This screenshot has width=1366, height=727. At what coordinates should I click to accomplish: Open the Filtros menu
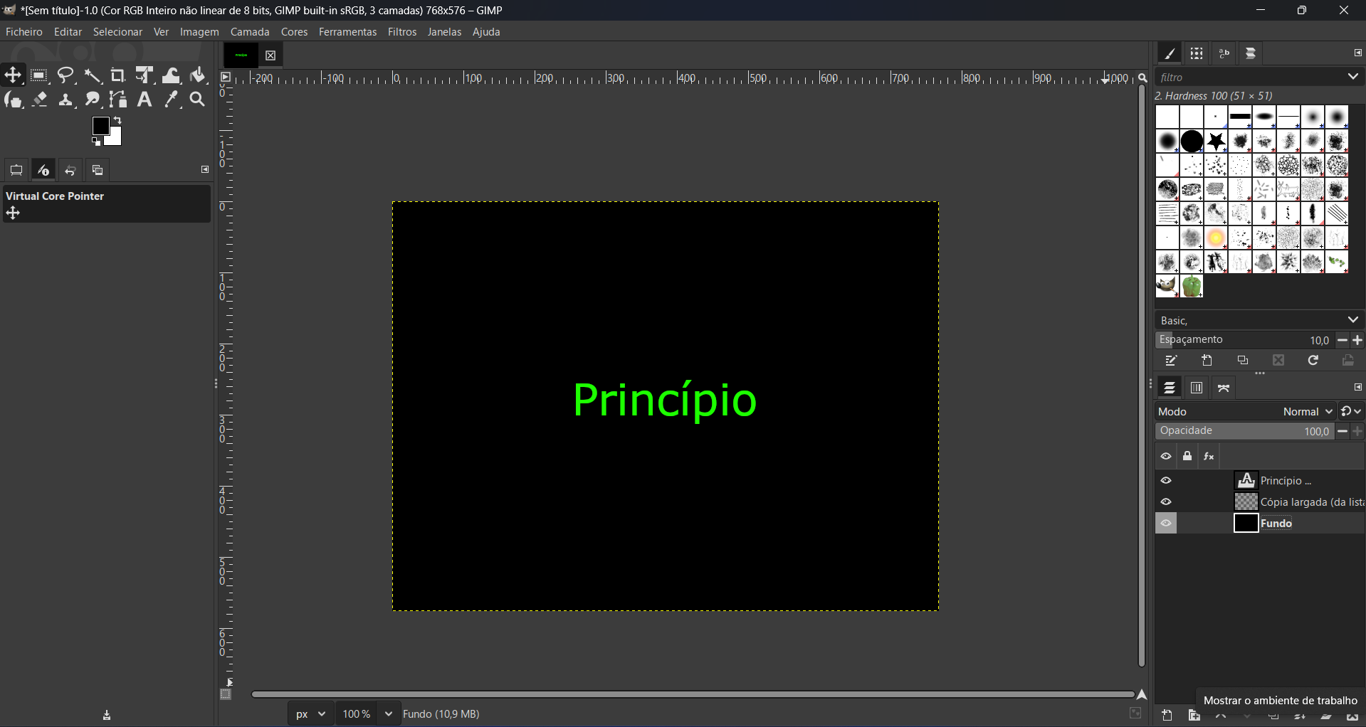click(402, 32)
